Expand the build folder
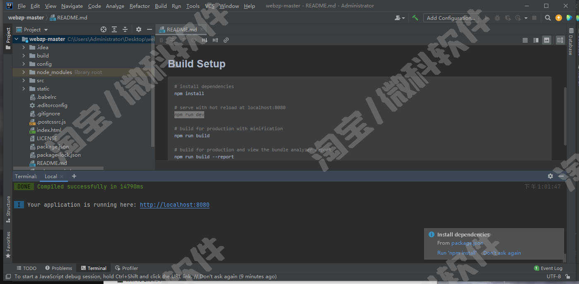 (x=24, y=56)
